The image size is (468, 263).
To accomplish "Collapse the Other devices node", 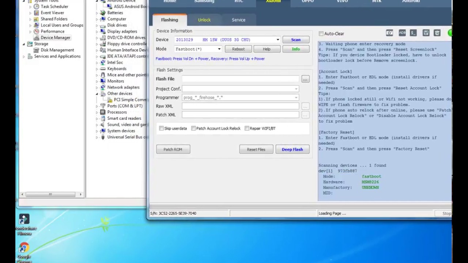I will click(97, 94).
